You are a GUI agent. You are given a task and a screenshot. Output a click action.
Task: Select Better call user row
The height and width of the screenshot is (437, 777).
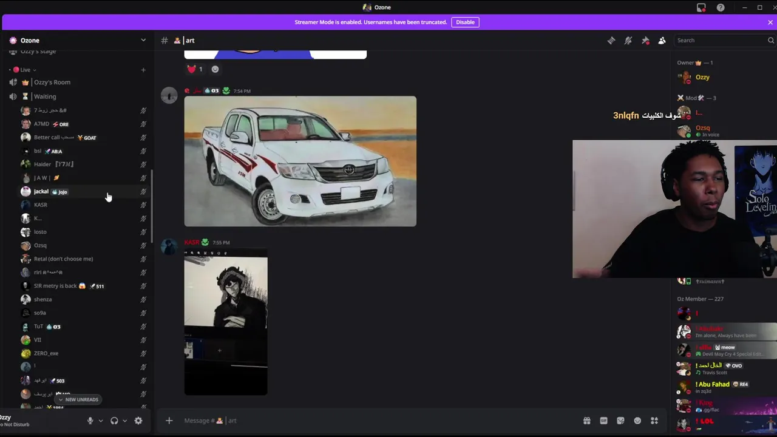(84, 138)
